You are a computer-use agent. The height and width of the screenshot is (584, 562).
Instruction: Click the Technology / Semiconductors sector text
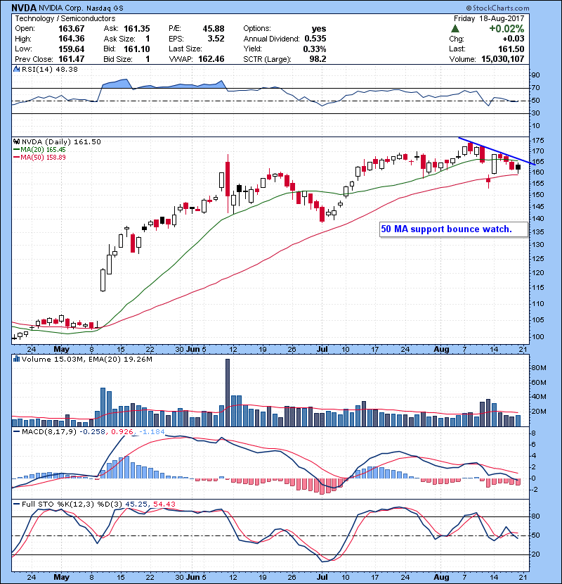pos(65,18)
